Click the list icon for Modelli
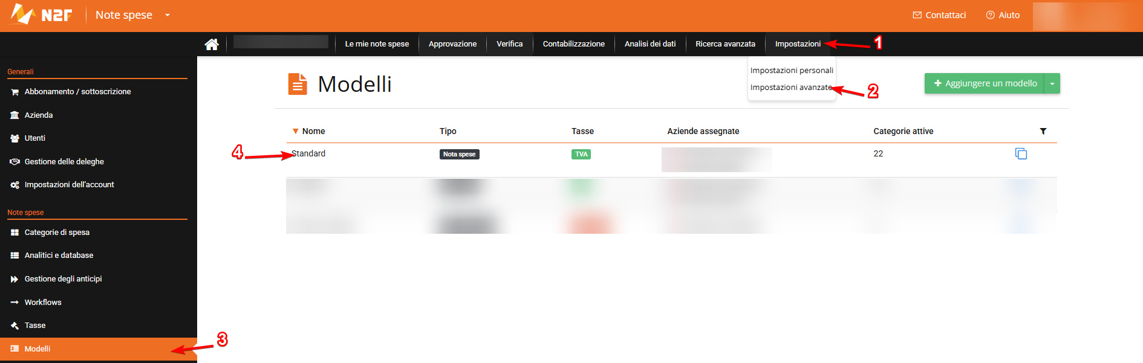This screenshot has width=1143, height=363. click(x=15, y=349)
